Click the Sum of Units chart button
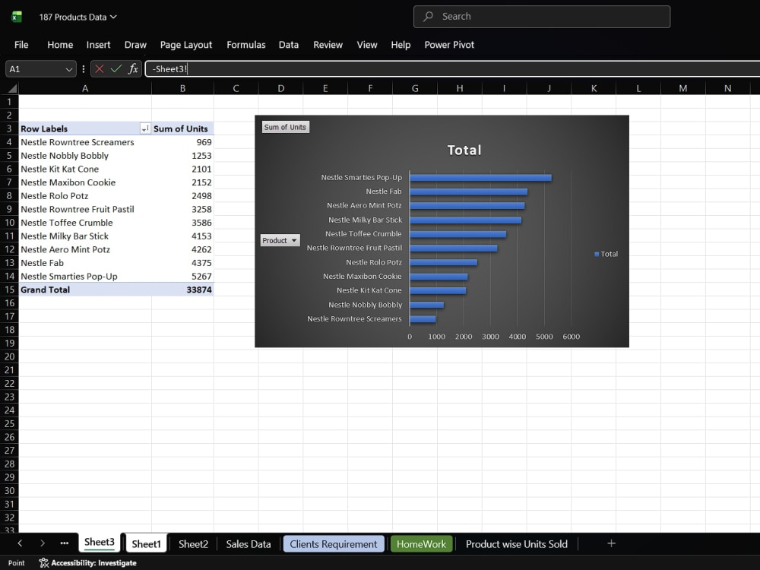This screenshot has width=760, height=570. (285, 127)
